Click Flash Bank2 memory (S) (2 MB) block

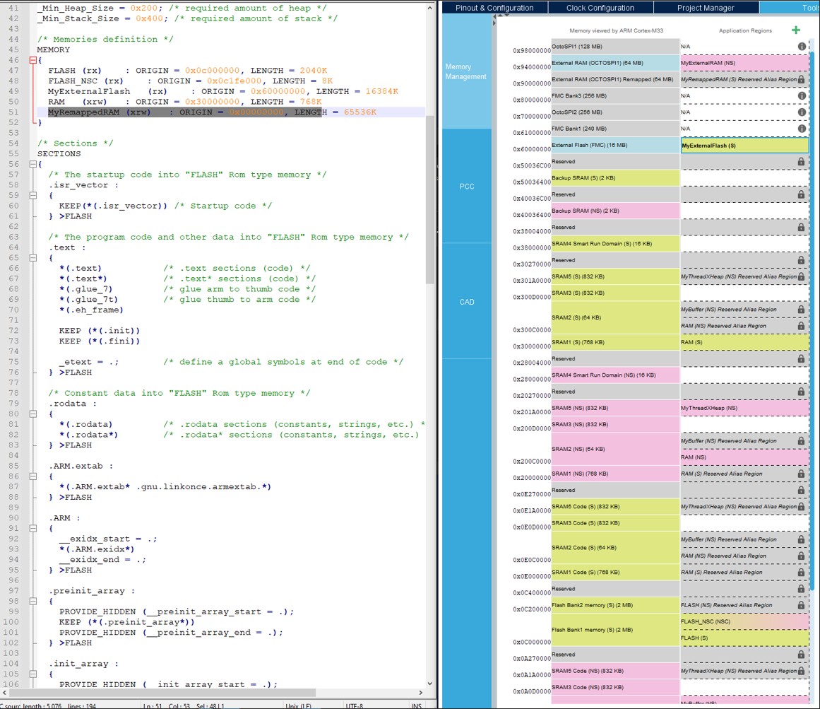click(x=615, y=605)
